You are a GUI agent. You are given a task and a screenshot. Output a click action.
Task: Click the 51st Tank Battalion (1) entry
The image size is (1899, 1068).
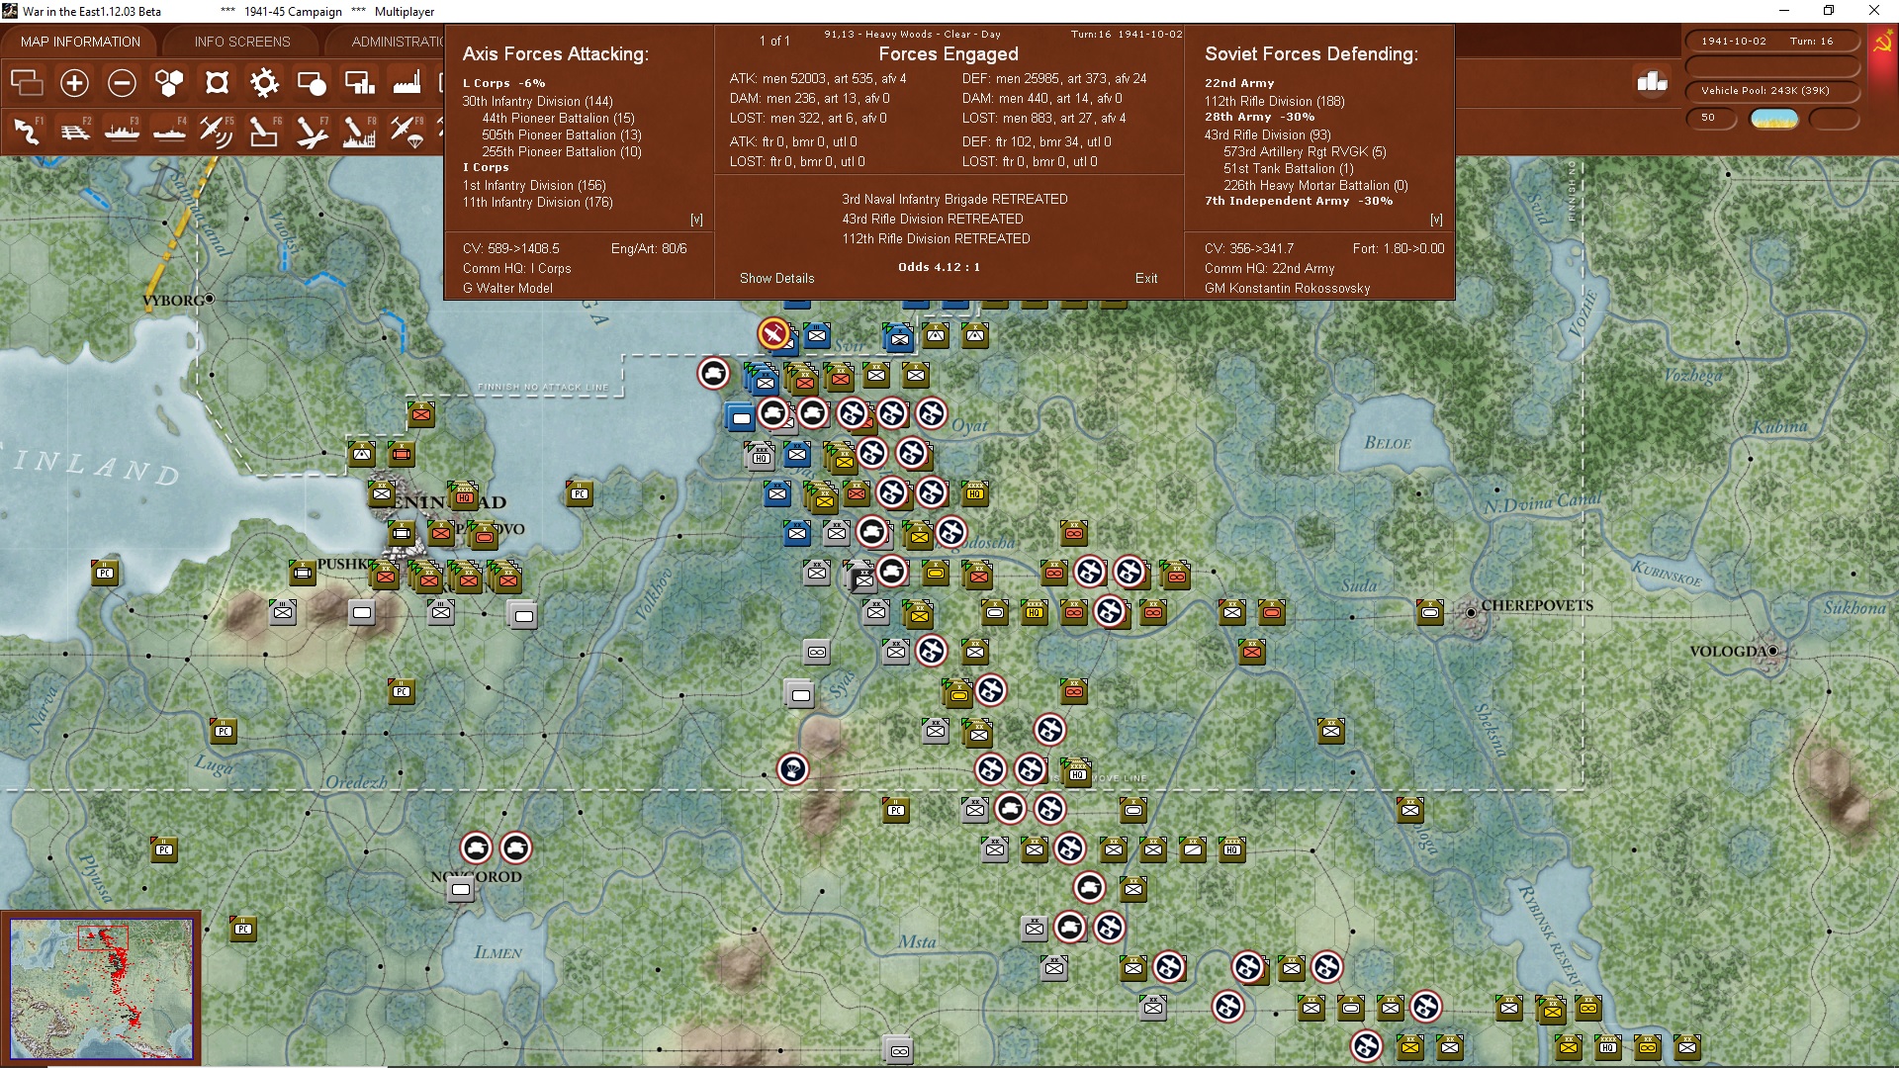click(1289, 168)
